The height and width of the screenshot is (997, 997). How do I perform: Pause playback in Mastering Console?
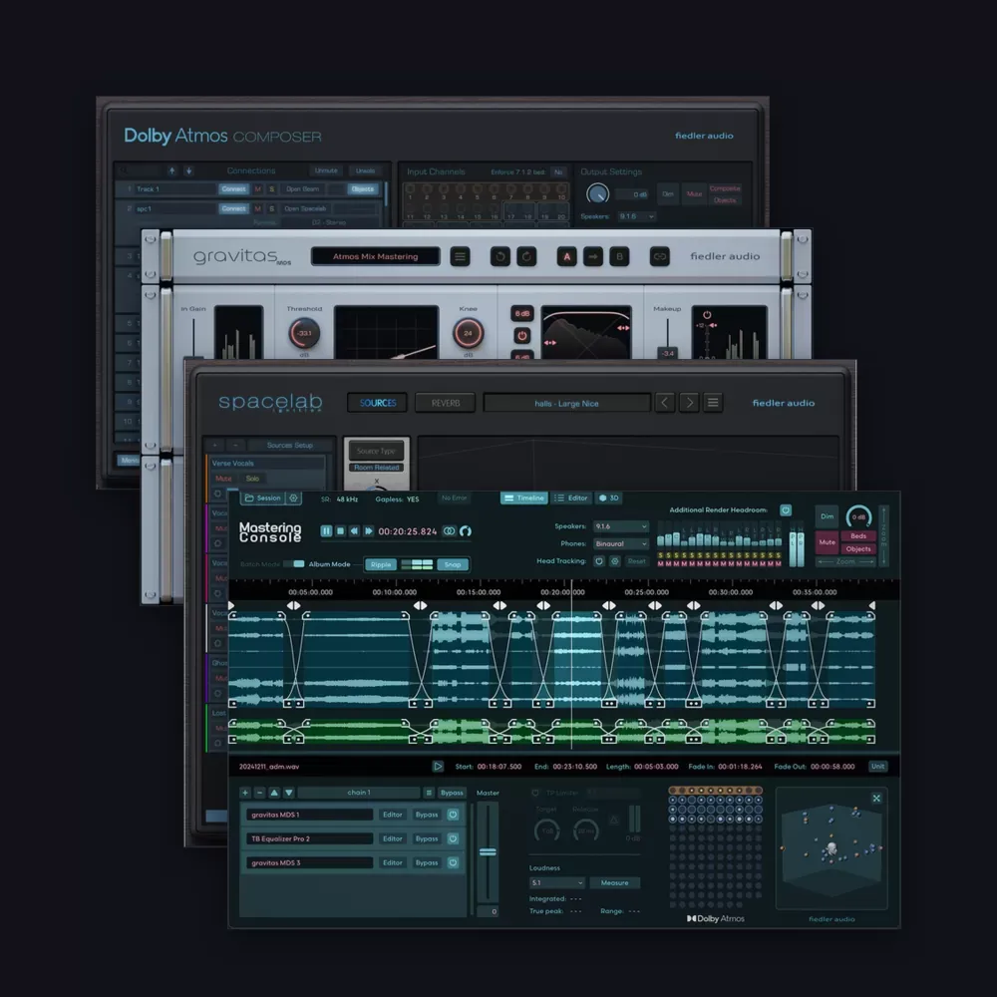pos(326,531)
